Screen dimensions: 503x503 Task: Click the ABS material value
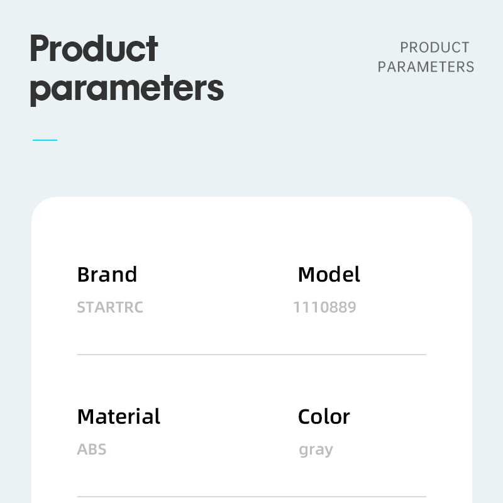click(x=92, y=450)
